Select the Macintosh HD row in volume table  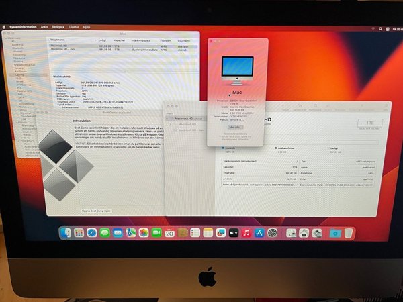(x=124, y=46)
